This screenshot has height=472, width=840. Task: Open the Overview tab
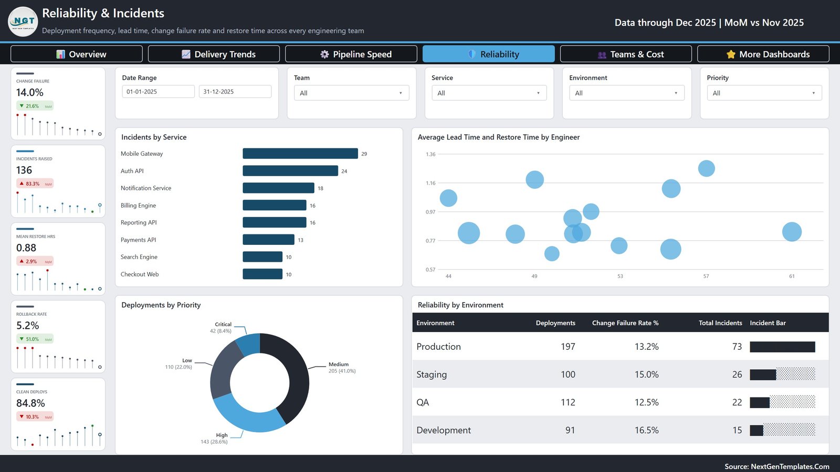point(77,54)
